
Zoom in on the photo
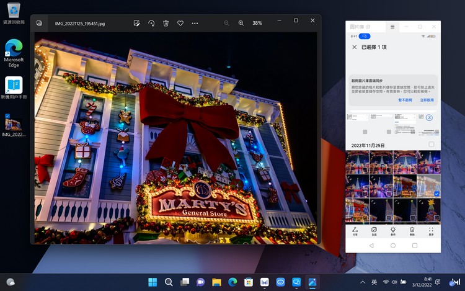241,23
